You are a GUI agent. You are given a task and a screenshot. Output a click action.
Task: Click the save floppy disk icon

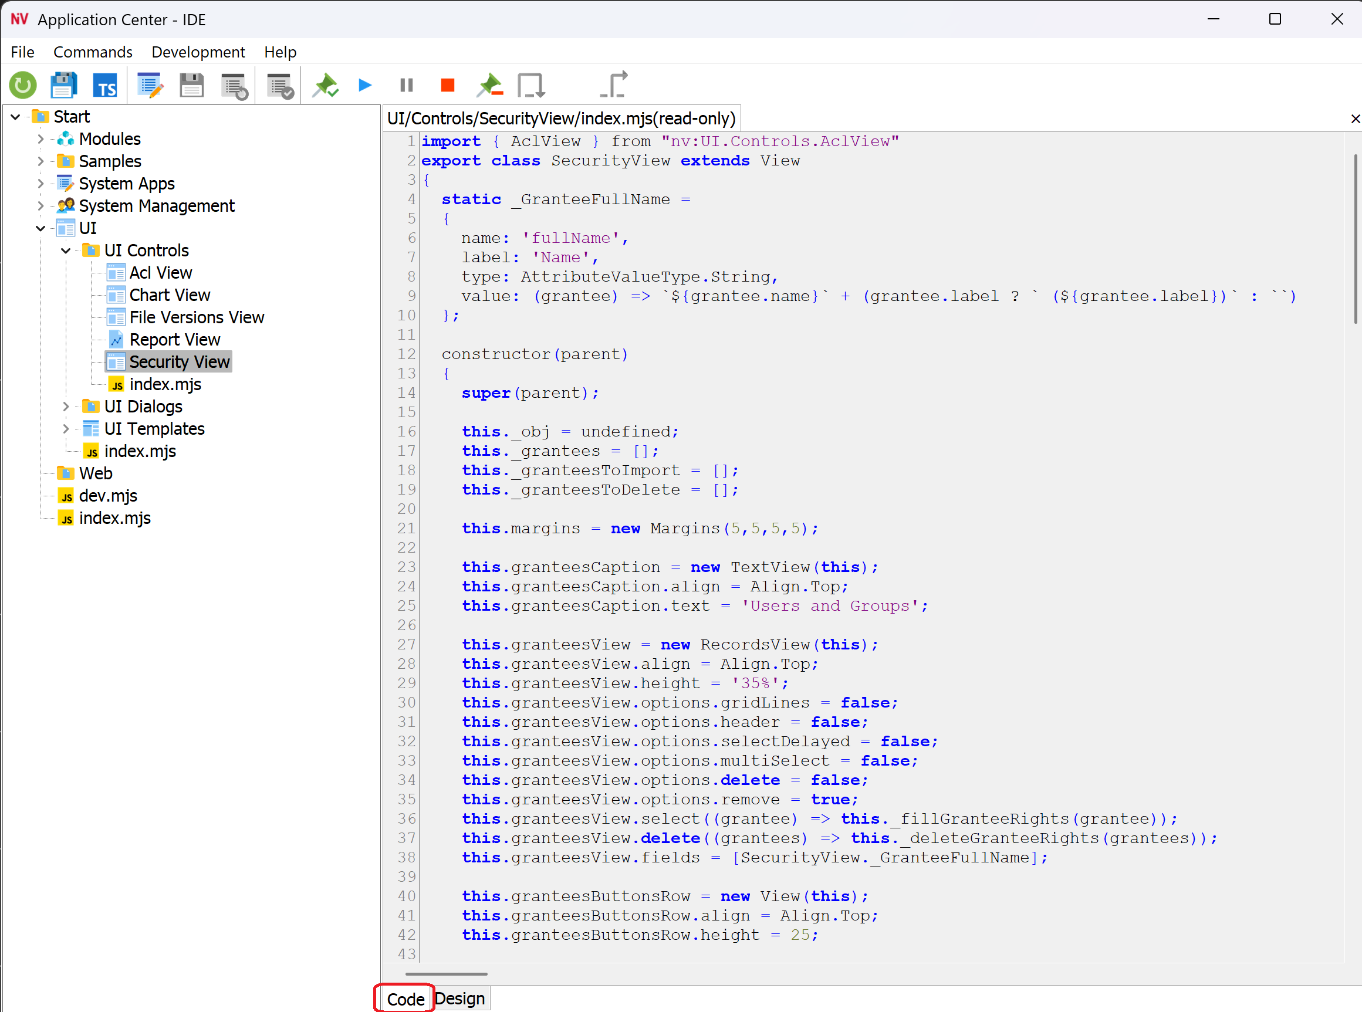(x=191, y=85)
